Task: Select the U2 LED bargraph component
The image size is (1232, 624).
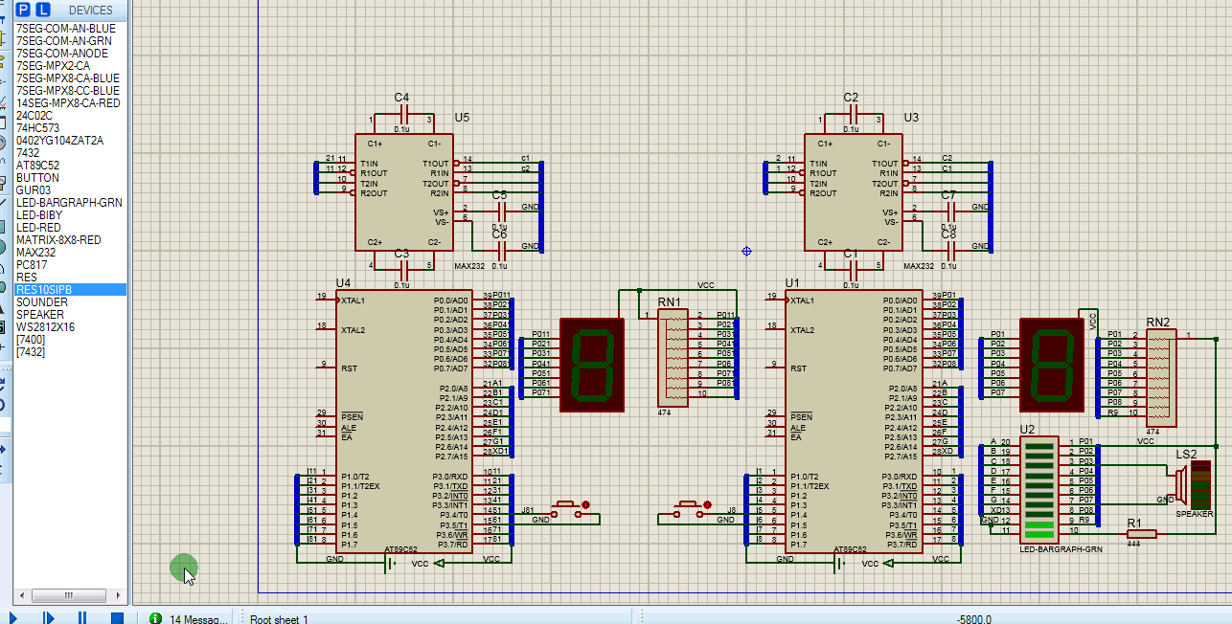Action: point(1038,488)
